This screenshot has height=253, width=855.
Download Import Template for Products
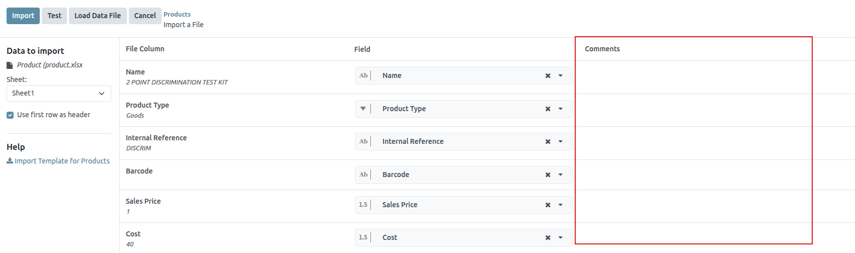(62, 161)
